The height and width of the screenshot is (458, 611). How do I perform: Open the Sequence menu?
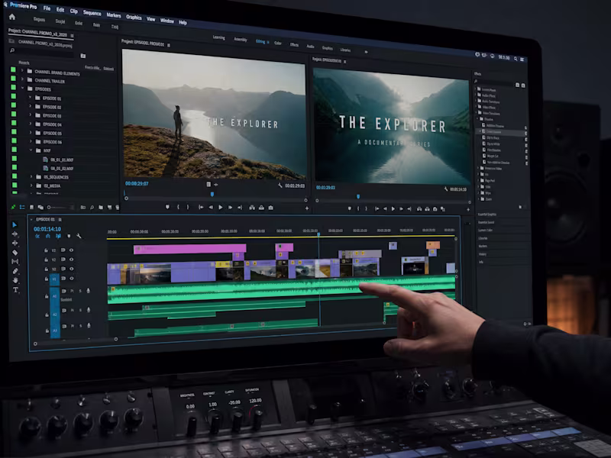pyautogui.click(x=92, y=13)
